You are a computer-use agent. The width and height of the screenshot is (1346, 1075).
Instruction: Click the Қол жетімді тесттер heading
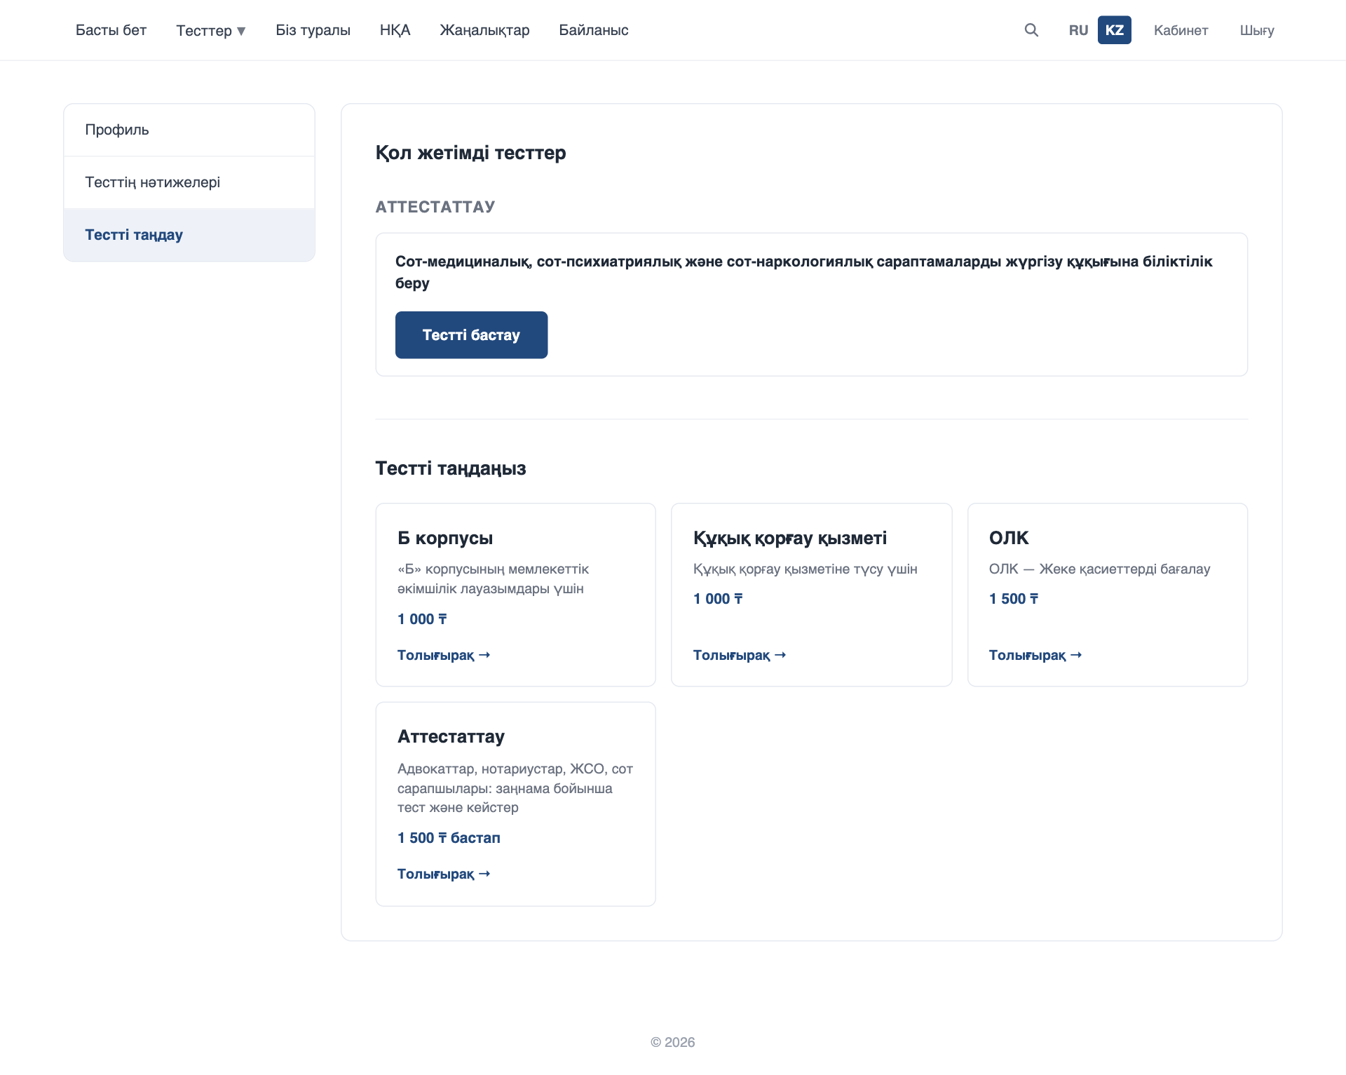pyautogui.click(x=470, y=153)
